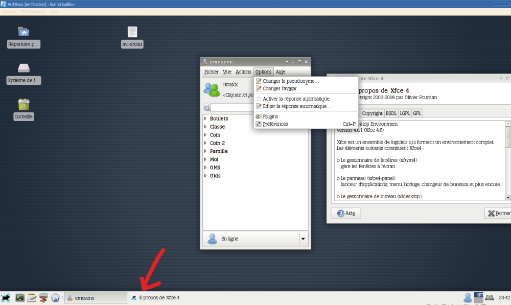
Task: Launch the terminal from the panel
Action: [20, 297]
